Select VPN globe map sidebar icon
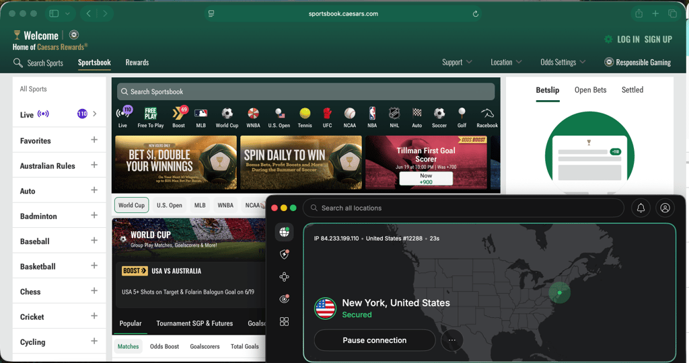 [285, 232]
